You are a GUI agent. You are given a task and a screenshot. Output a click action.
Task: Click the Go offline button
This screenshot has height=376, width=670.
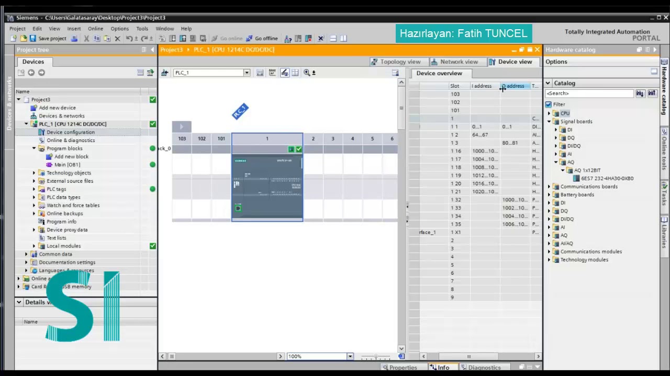(262, 38)
